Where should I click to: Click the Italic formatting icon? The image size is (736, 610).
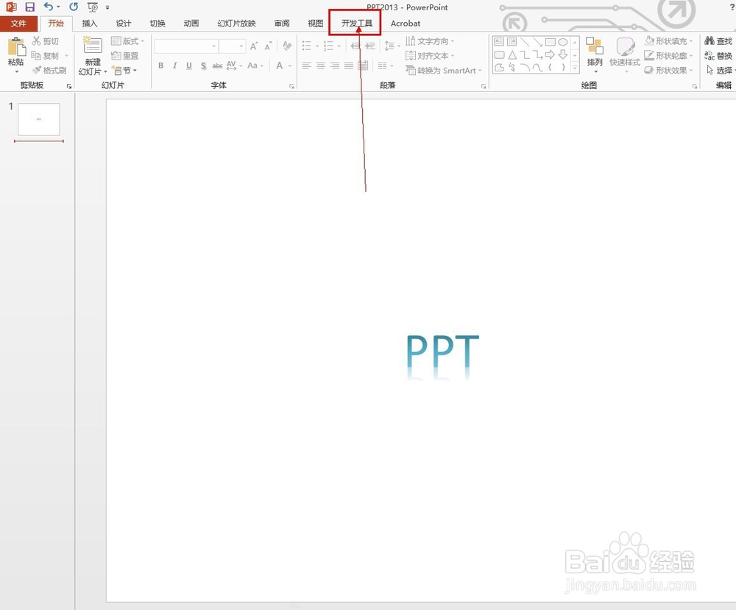tap(174, 65)
